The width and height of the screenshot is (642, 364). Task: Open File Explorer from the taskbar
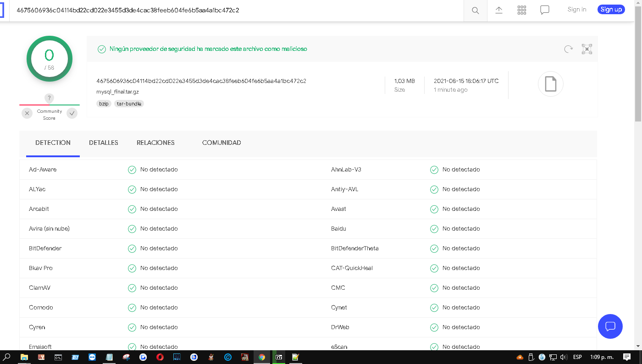pos(24,357)
